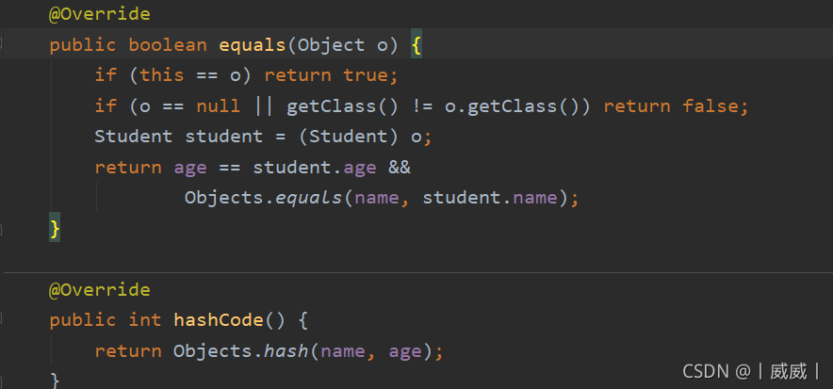The image size is (833, 389).
Task: Click the student.age field reference
Action: point(315,168)
